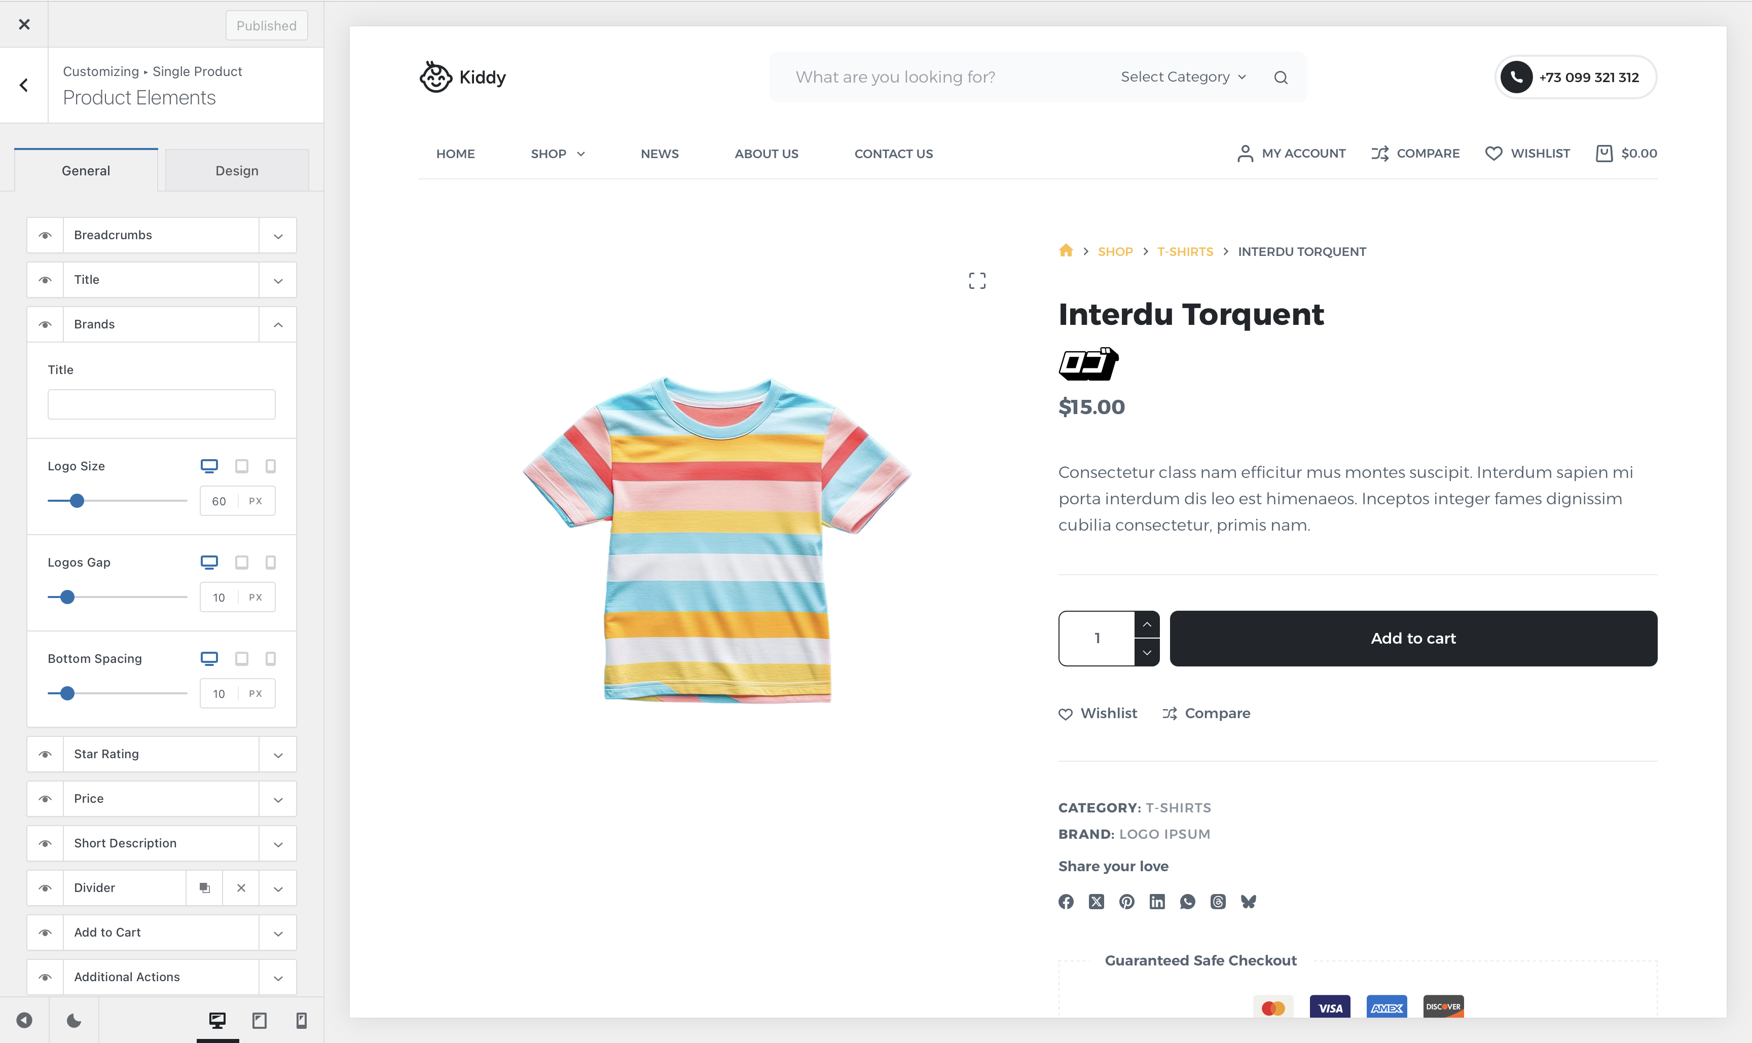1752x1043 pixels.
Task: Click the Kiddy site logo
Action: [463, 77]
